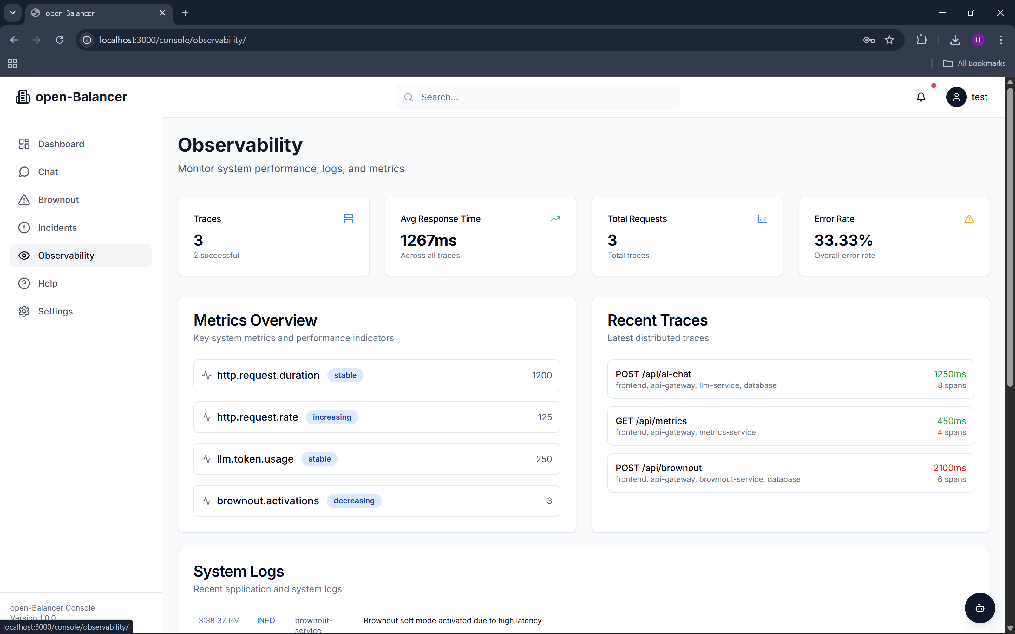This screenshot has height=634, width=1015.
Task: Open Chrome extensions puzzle icon
Action: [921, 40]
